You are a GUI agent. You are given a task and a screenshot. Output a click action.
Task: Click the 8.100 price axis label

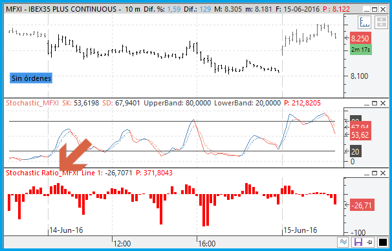[x=360, y=76]
